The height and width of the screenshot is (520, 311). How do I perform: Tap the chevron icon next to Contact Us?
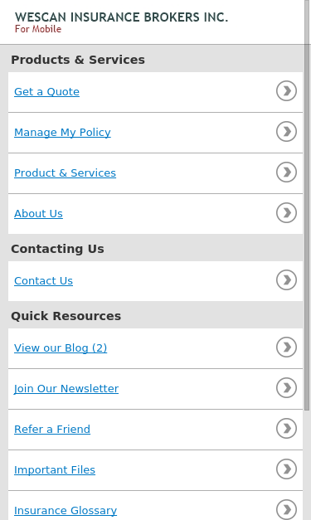286,280
